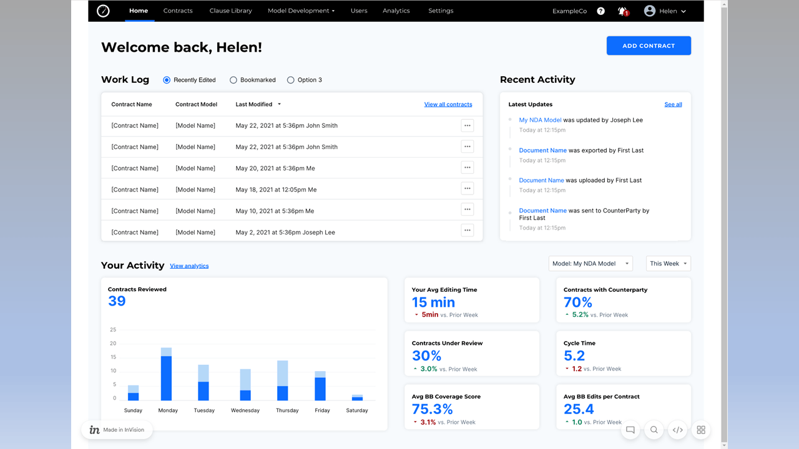The image size is (799, 449).
Task: Click the InVision search magnifier icon
Action: [x=654, y=430]
